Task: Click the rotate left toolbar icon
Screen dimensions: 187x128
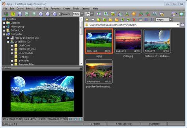Action: pyautogui.click(x=141, y=14)
